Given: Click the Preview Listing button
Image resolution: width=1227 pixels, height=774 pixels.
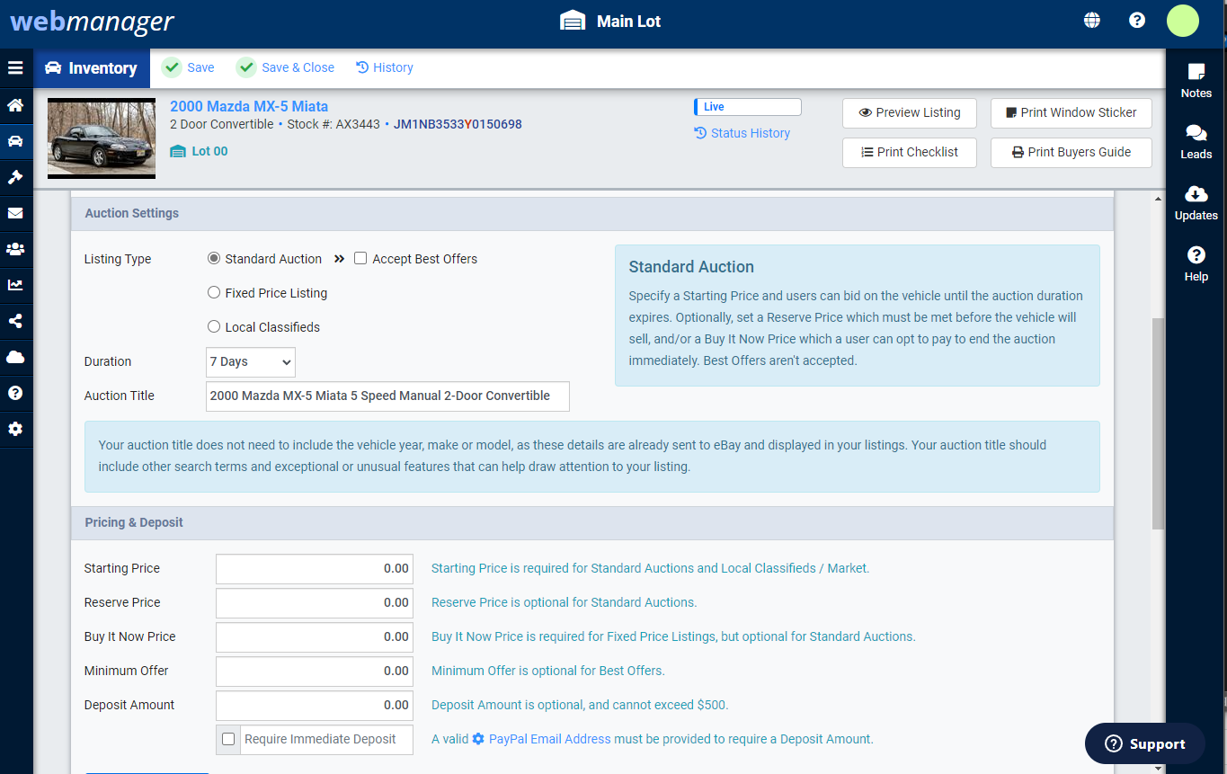Looking at the screenshot, I should [910, 112].
